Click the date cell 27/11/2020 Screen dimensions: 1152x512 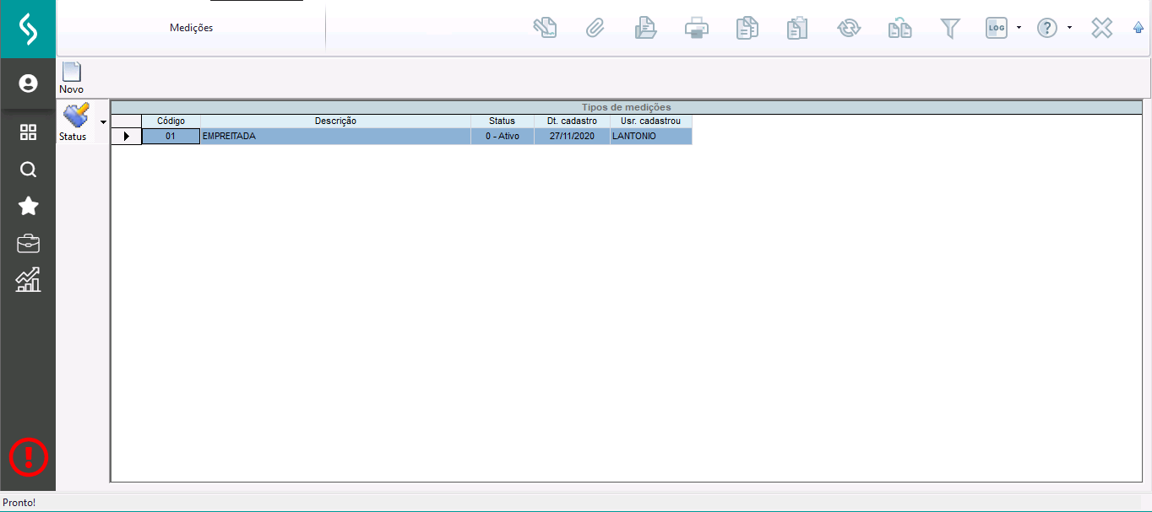[572, 136]
